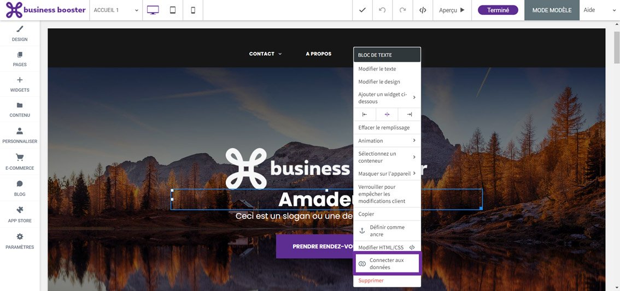The height and width of the screenshot is (291, 620).
Task: Center-align the text block
Action: pyautogui.click(x=387, y=114)
